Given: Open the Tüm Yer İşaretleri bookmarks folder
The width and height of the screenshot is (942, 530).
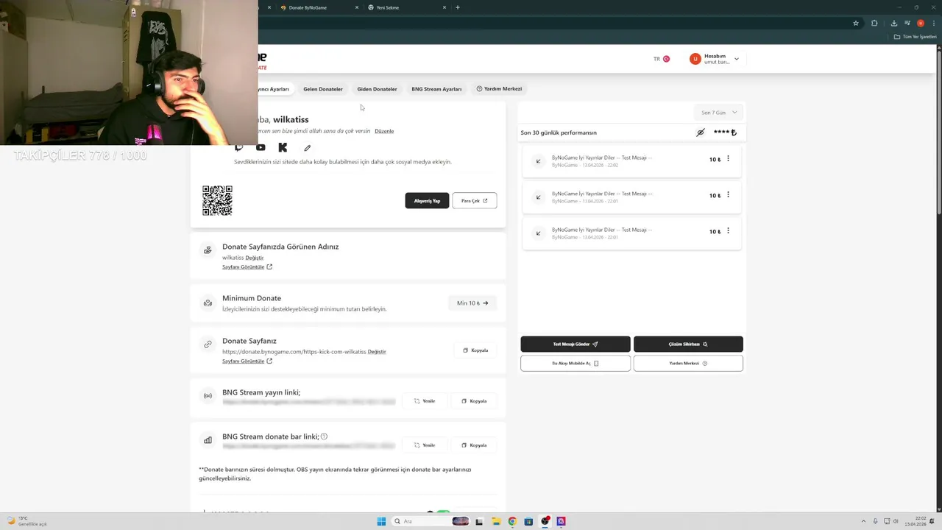Looking at the screenshot, I should [x=916, y=37].
